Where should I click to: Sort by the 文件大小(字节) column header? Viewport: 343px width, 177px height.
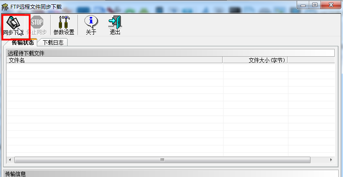(256, 60)
